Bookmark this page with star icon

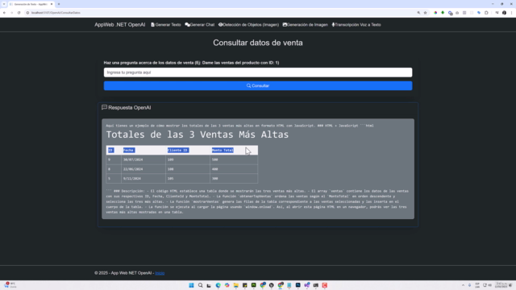click(425, 13)
